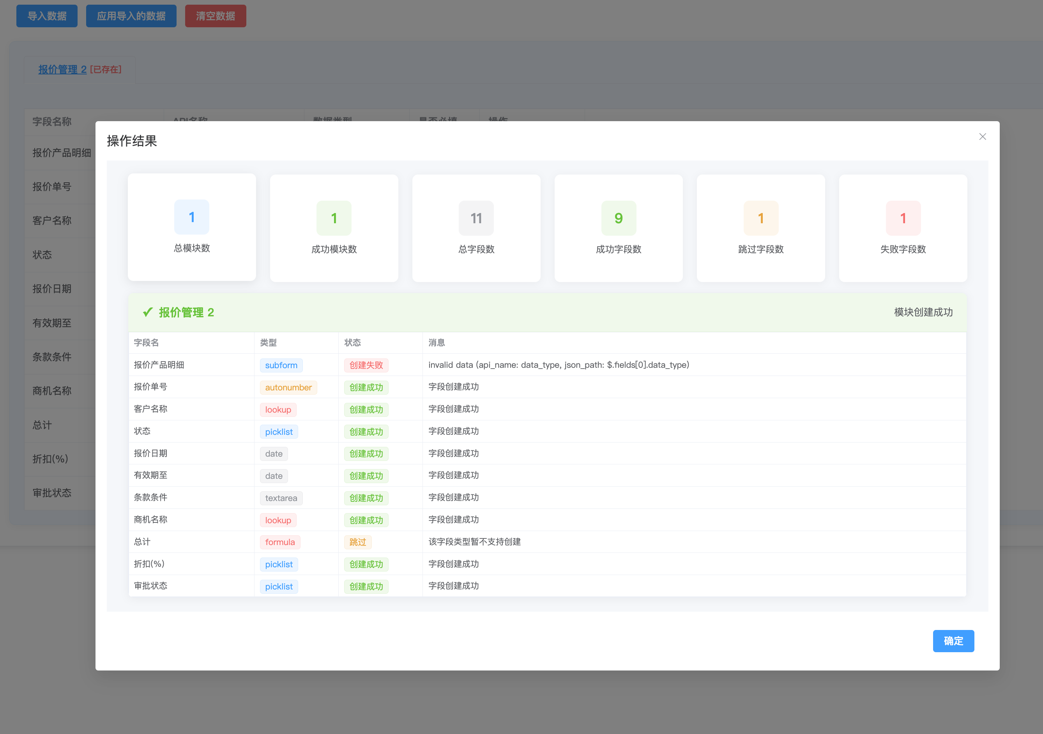Click the 成功字段数 badge showing 9
Image resolution: width=1043 pixels, height=734 pixels.
click(x=618, y=219)
